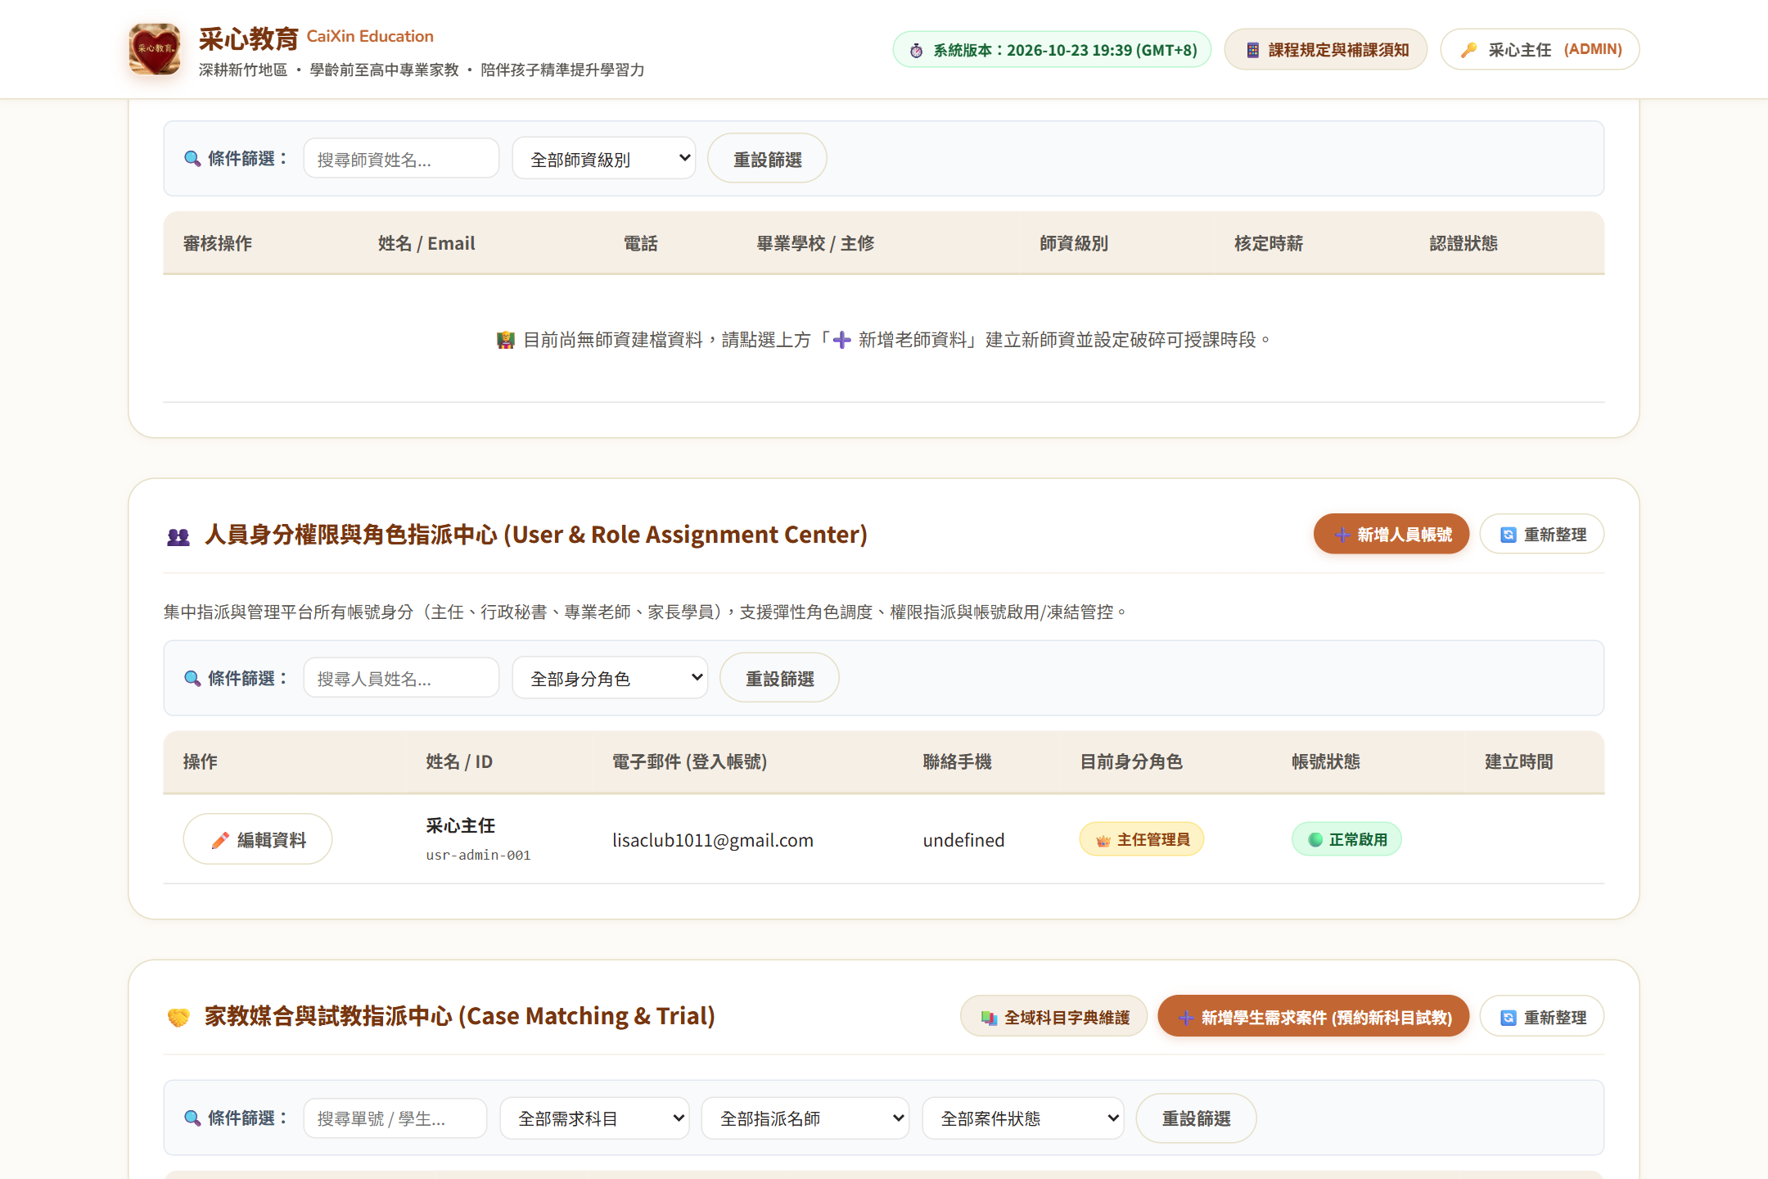Click plus icon on 新增人員帳號
1768x1179 pixels.
(1342, 535)
